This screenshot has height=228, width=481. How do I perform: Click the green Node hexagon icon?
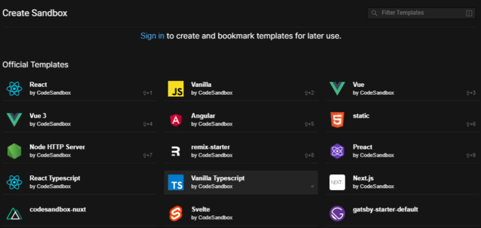tap(14, 151)
